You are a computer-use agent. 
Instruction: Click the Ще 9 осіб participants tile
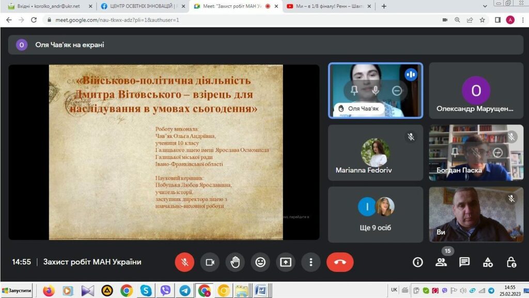[375, 214]
